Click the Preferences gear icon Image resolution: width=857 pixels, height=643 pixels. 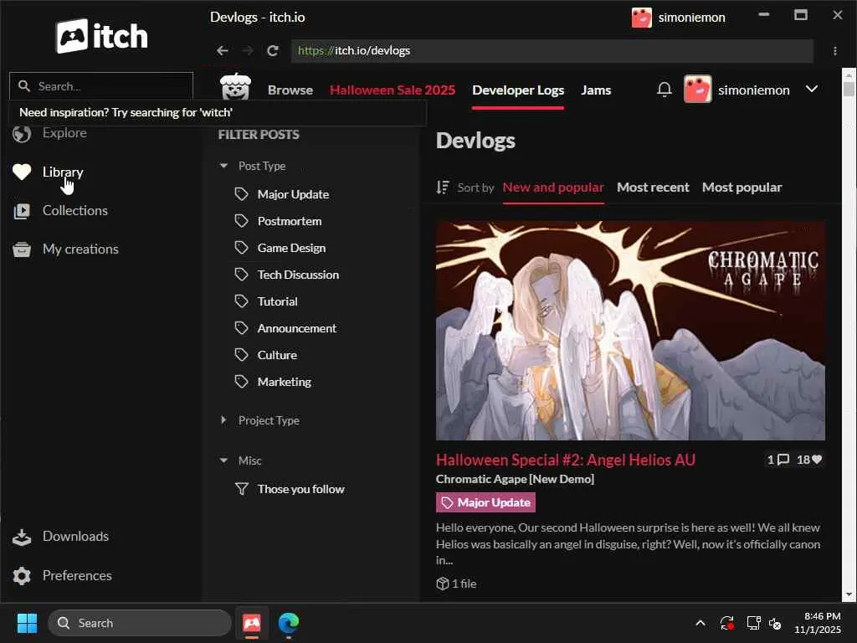click(22, 576)
